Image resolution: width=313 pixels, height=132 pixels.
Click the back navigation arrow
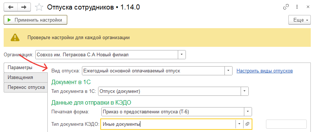[x=11, y=7]
